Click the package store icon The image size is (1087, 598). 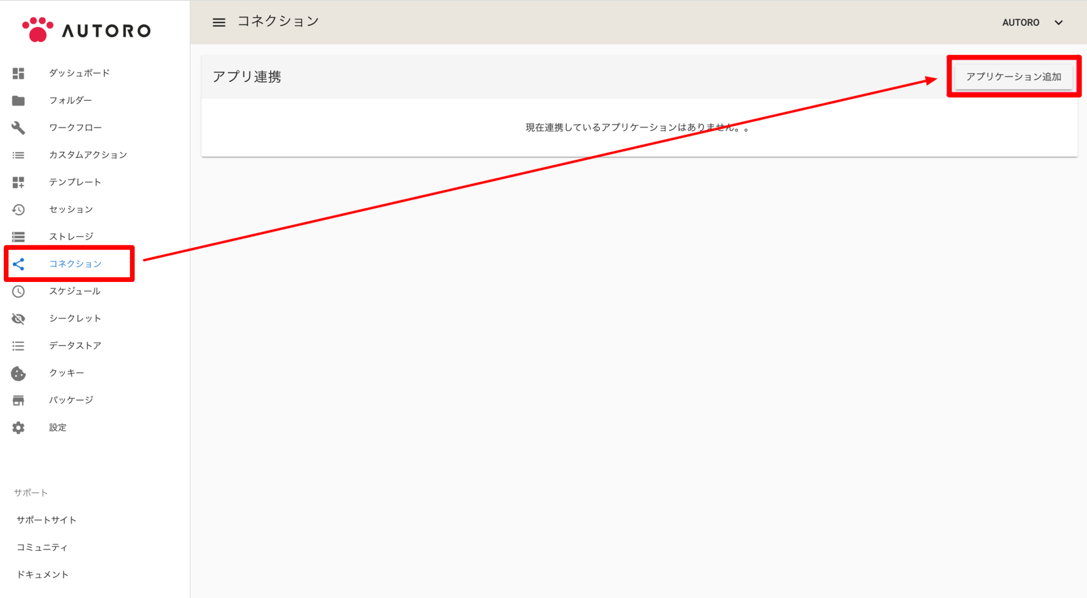point(19,400)
